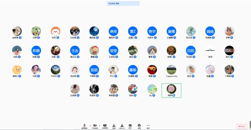Image resolution: width=251 pixels, height=130 pixels.
Task: Click the 正在讲话 speaking indicator banner at top
Action: click(123, 3)
